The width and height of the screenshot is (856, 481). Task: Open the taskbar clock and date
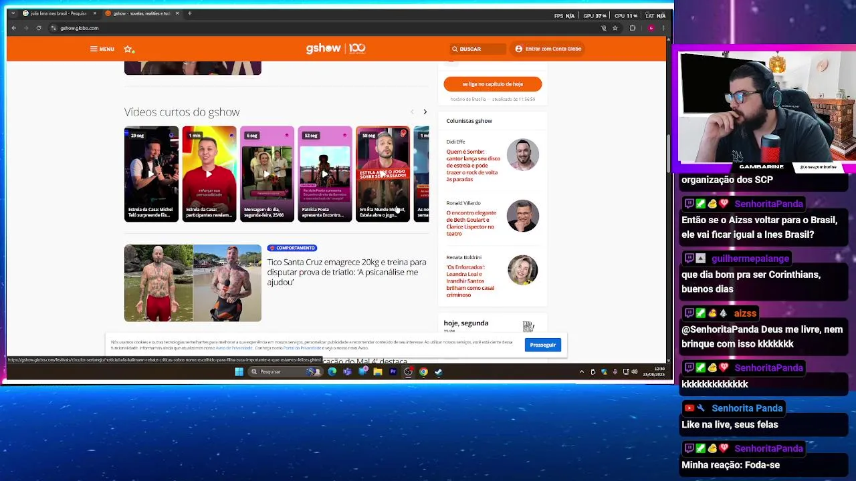[x=654, y=372]
